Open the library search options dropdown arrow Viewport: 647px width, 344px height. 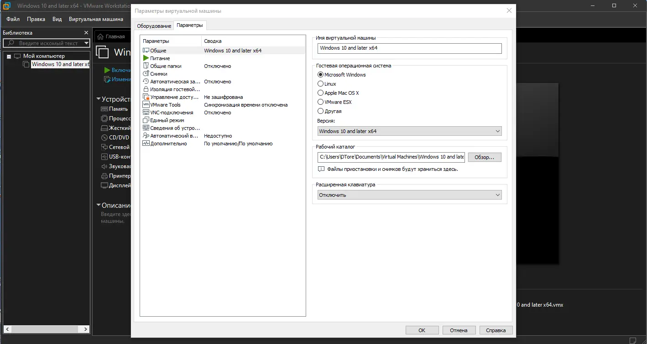86,43
